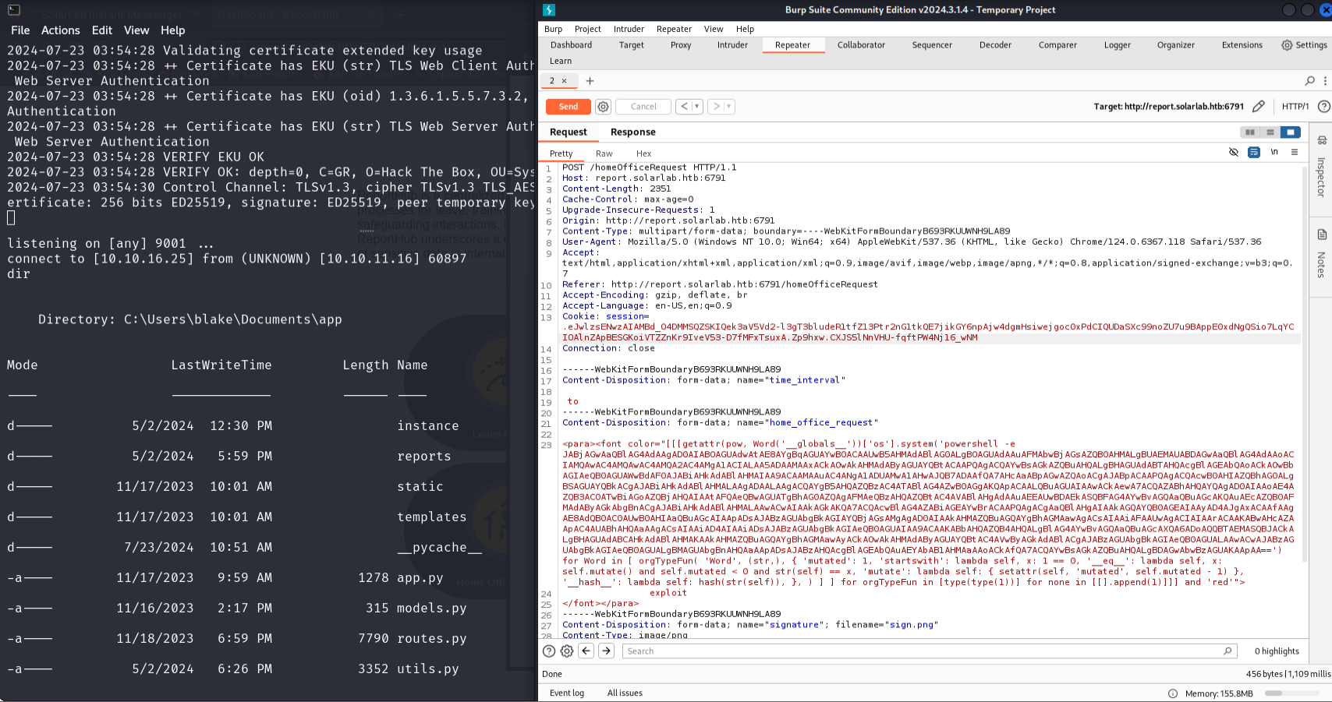Viewport: 1332px width, 702px height.
Task: Go to previous request with back arrow
Action: tap(684, 107)
